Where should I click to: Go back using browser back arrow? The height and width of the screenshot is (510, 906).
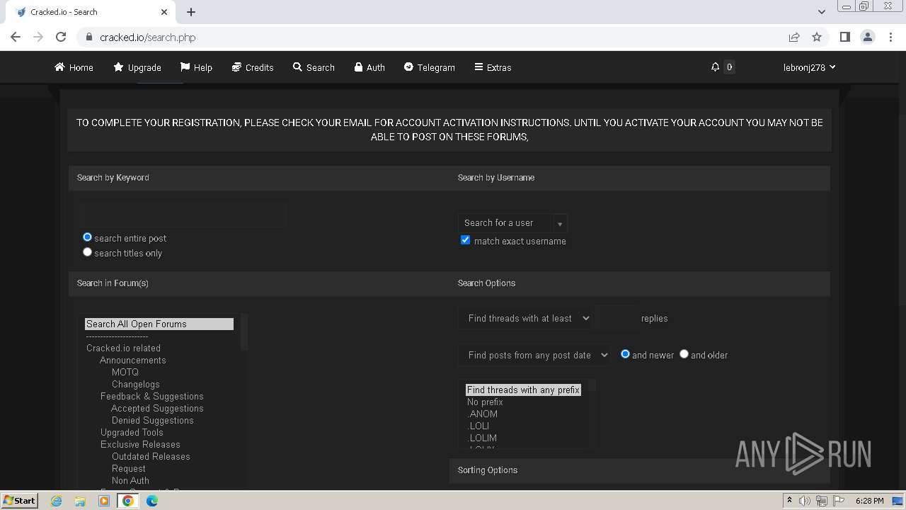coord(16,37)
